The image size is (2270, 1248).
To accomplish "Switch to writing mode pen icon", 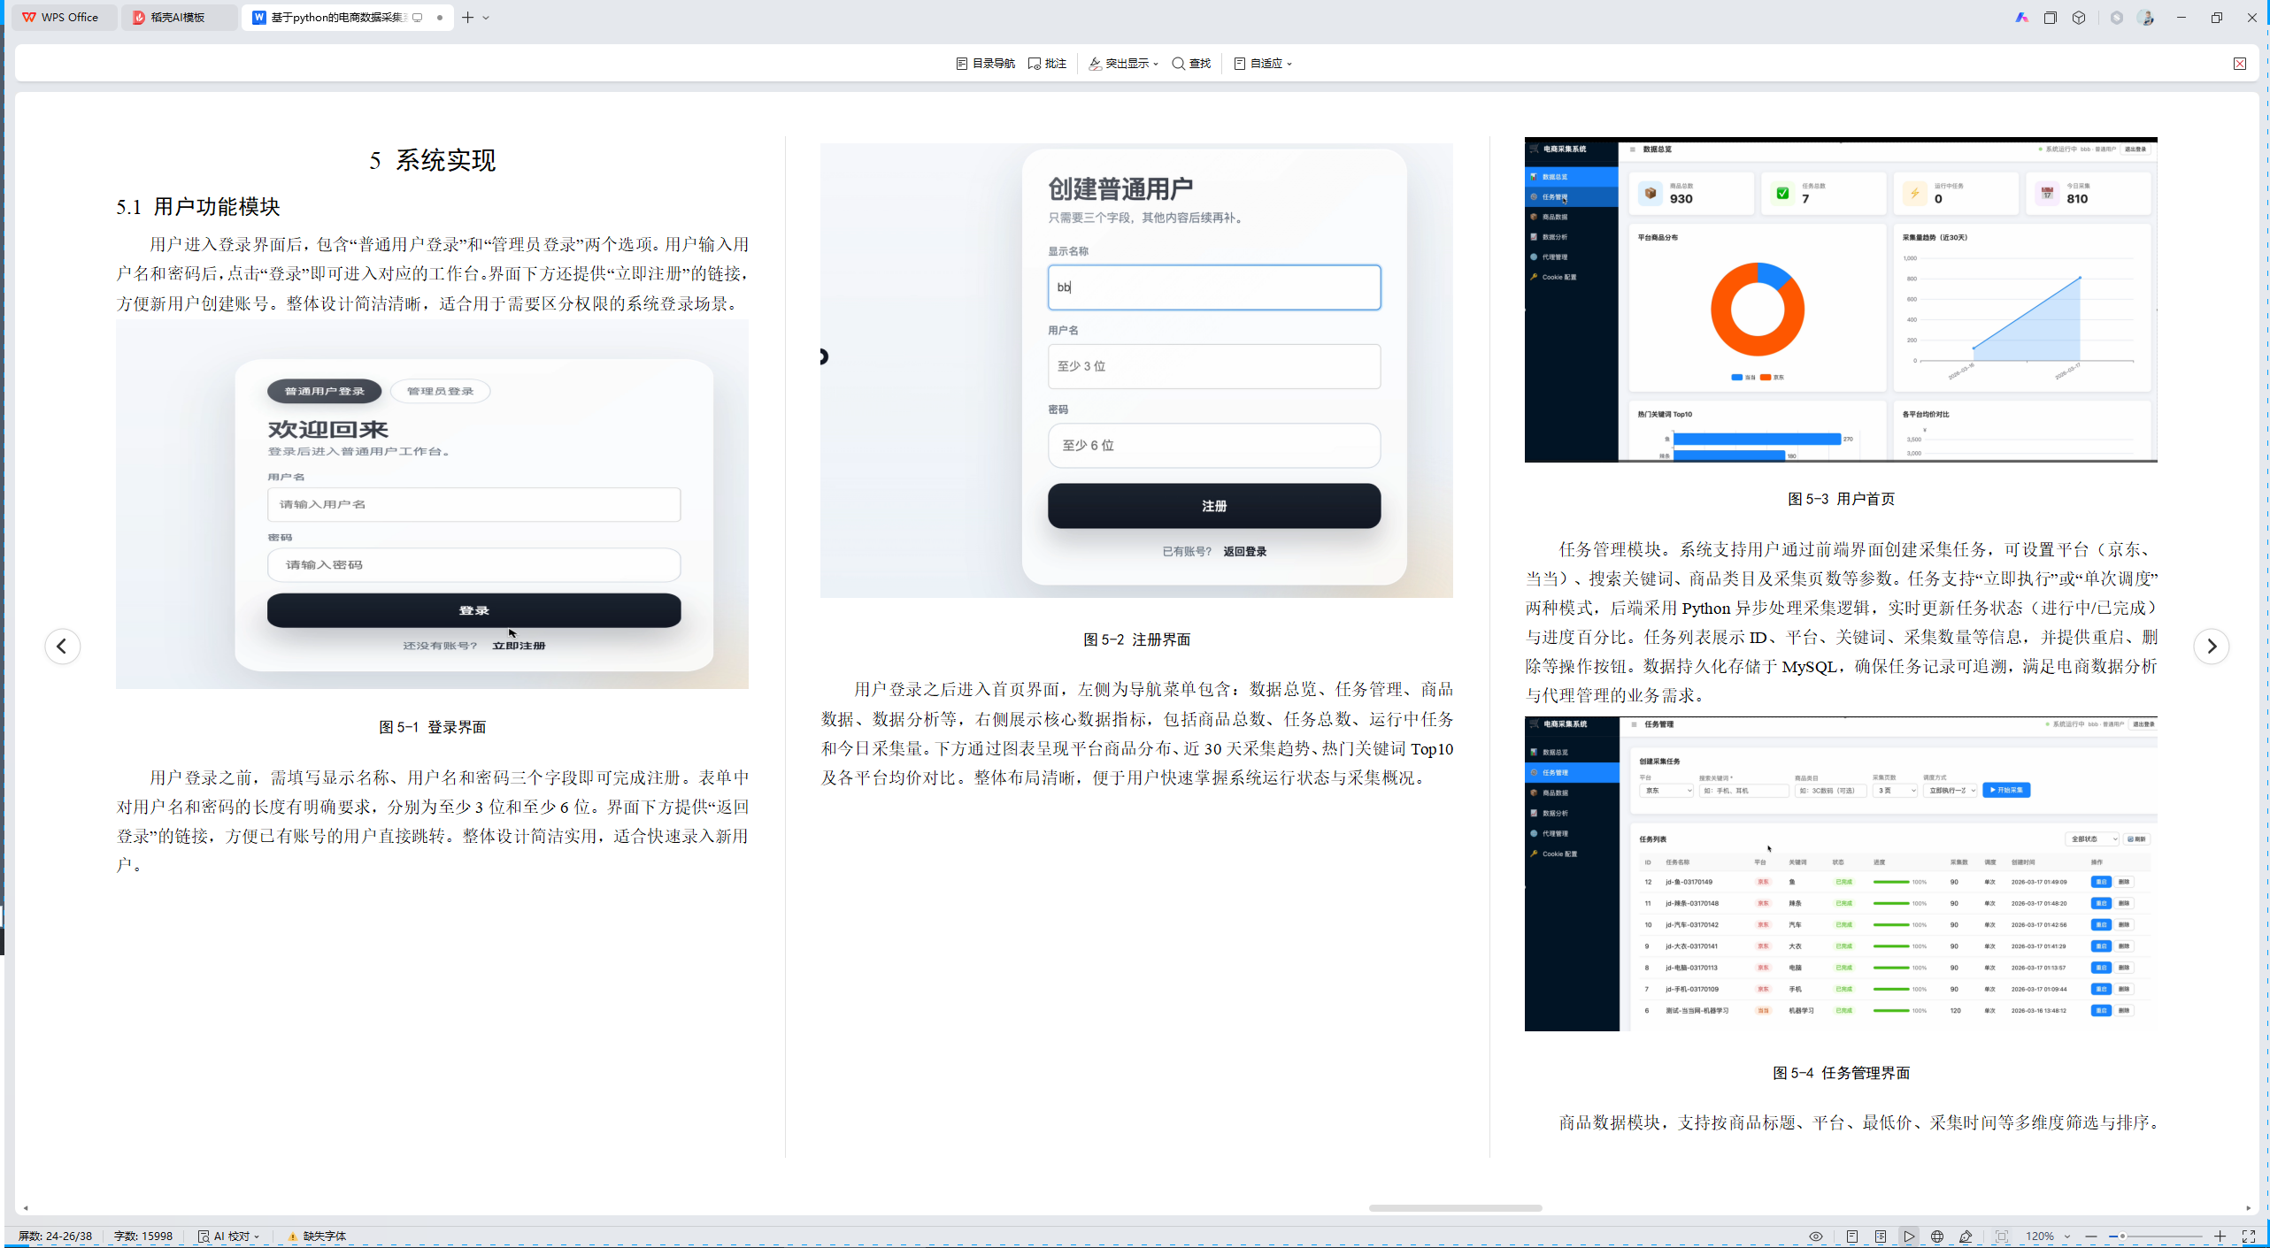I will click(x=1966, y=1236).
